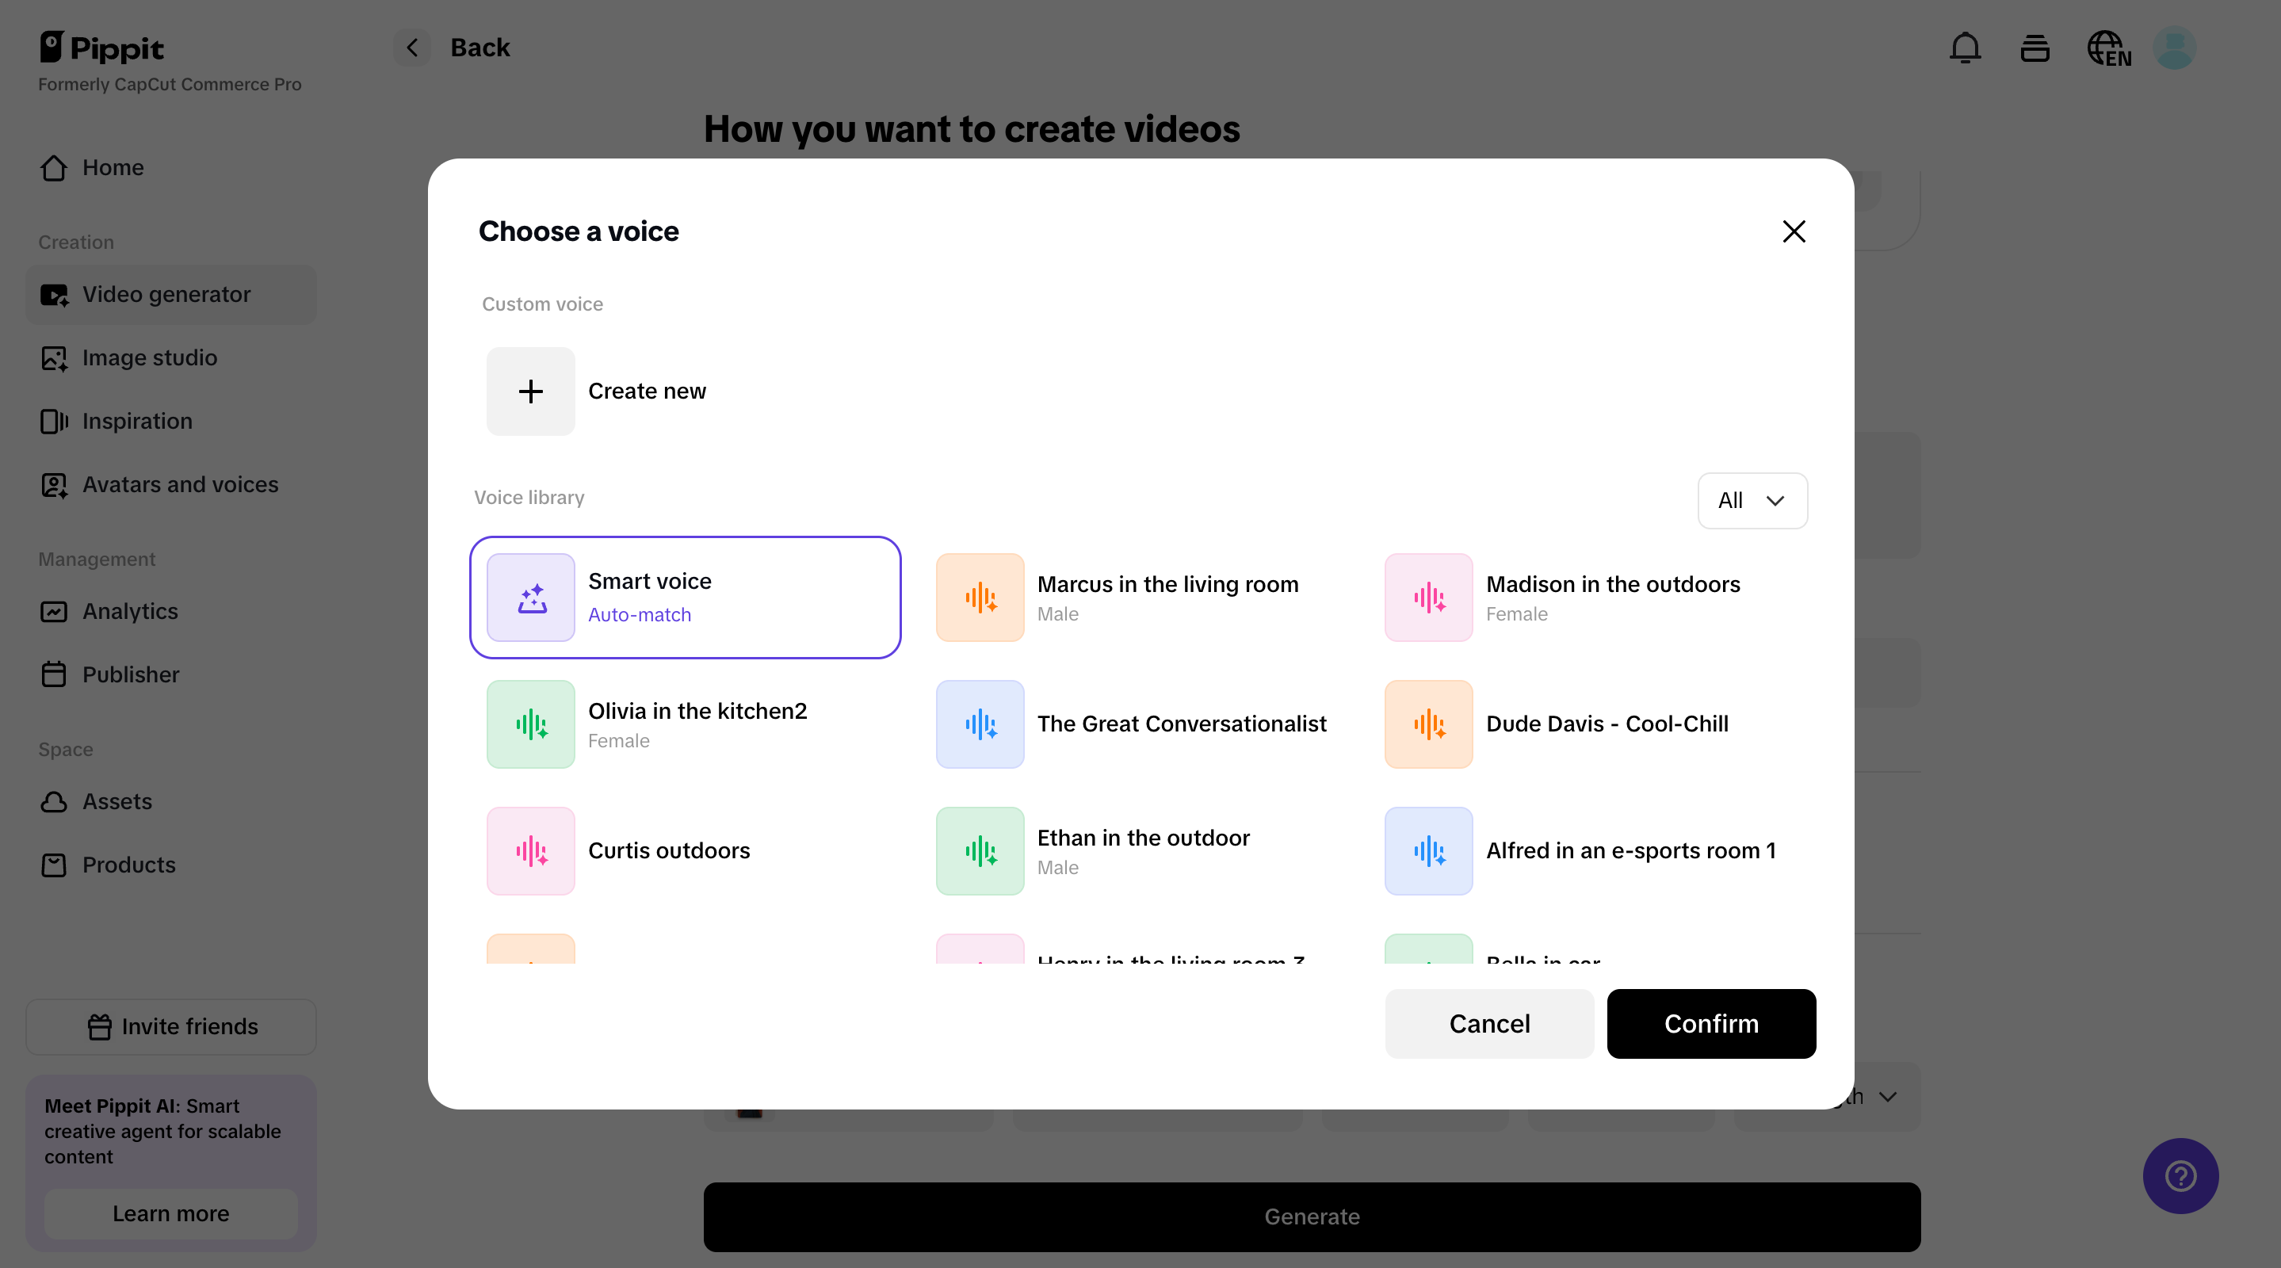Open the notifications bell

(1965, 48)
